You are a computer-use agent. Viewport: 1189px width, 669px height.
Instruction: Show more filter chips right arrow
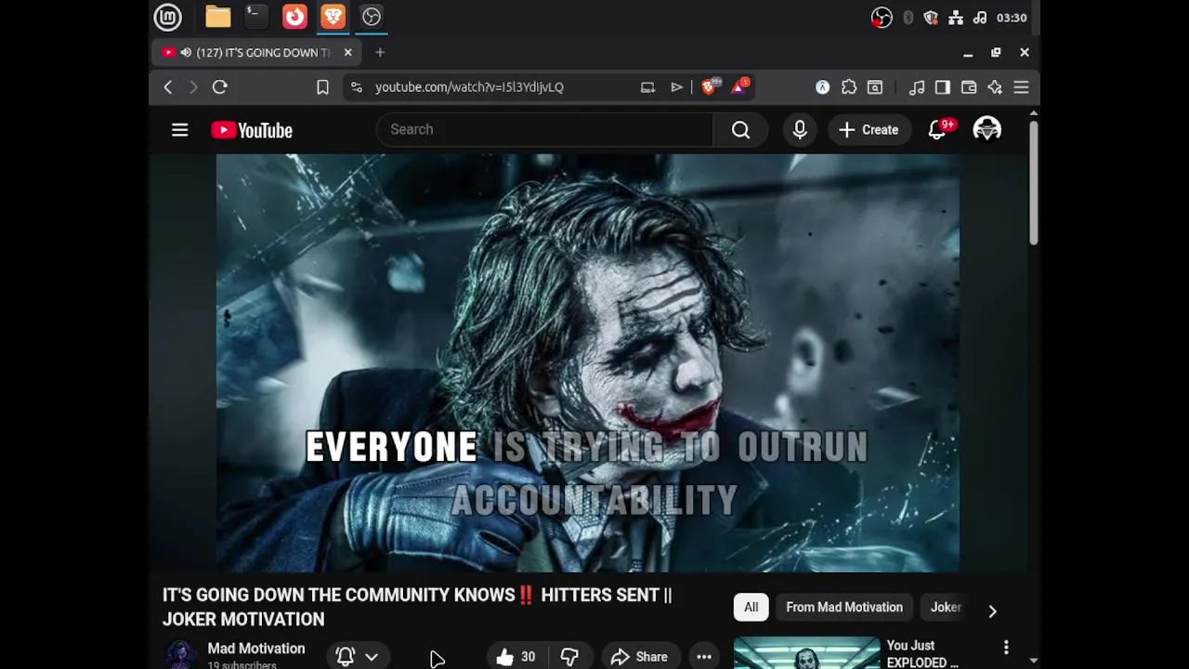tap(992, 610)
